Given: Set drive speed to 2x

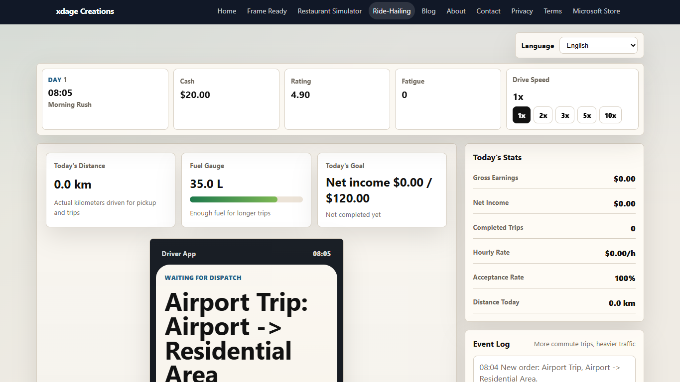Looking at the screenshot, I should click(x=543, y=115).
